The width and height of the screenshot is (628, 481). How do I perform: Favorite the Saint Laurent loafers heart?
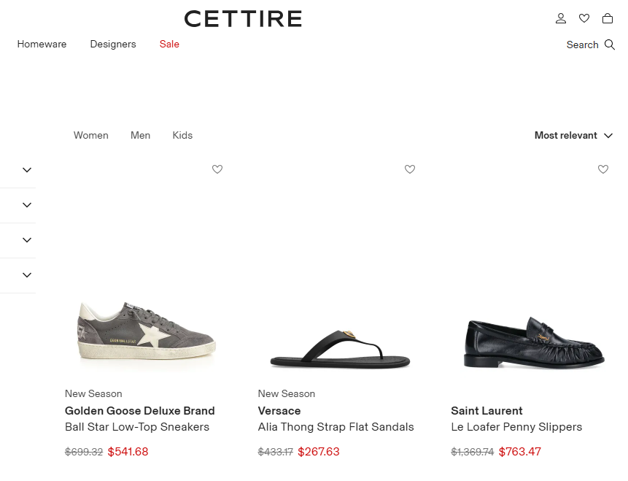603,169
